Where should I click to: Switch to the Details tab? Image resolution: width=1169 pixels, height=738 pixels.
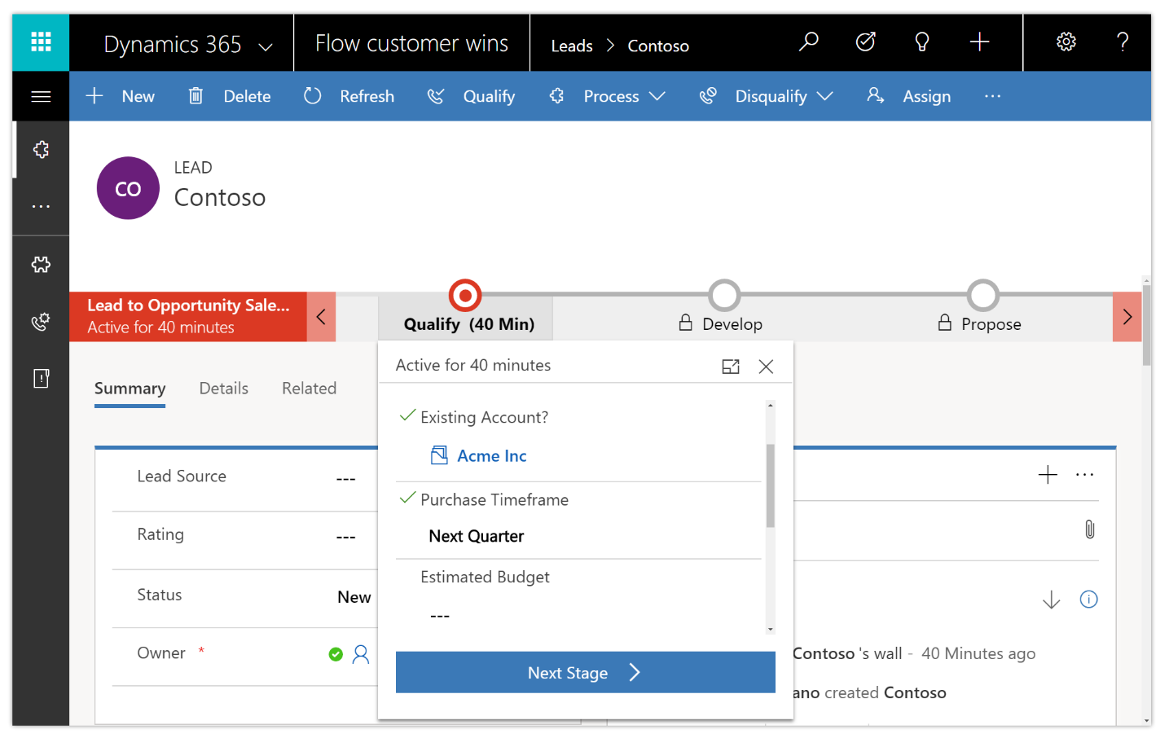pyautogui.click(x=223, y=389)
